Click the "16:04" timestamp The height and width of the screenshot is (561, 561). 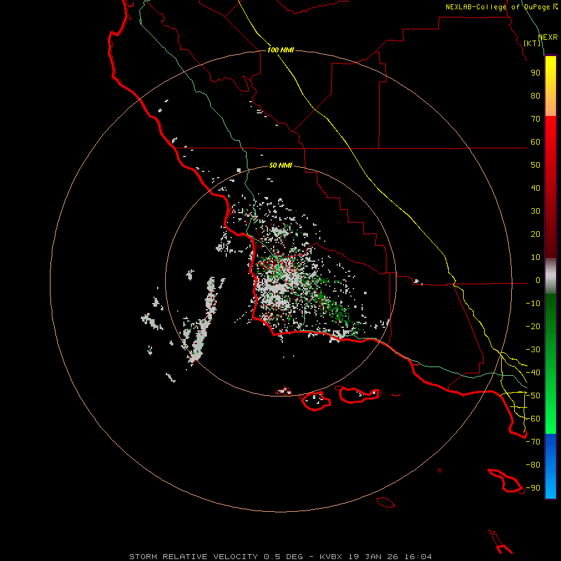(x=418, y=557)
